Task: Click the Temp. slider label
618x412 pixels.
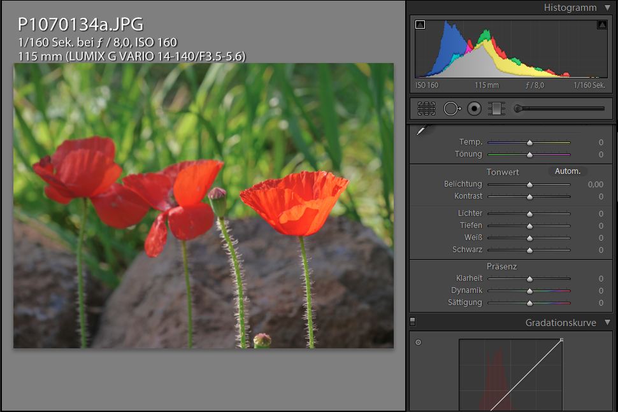Action: point(471,142)
